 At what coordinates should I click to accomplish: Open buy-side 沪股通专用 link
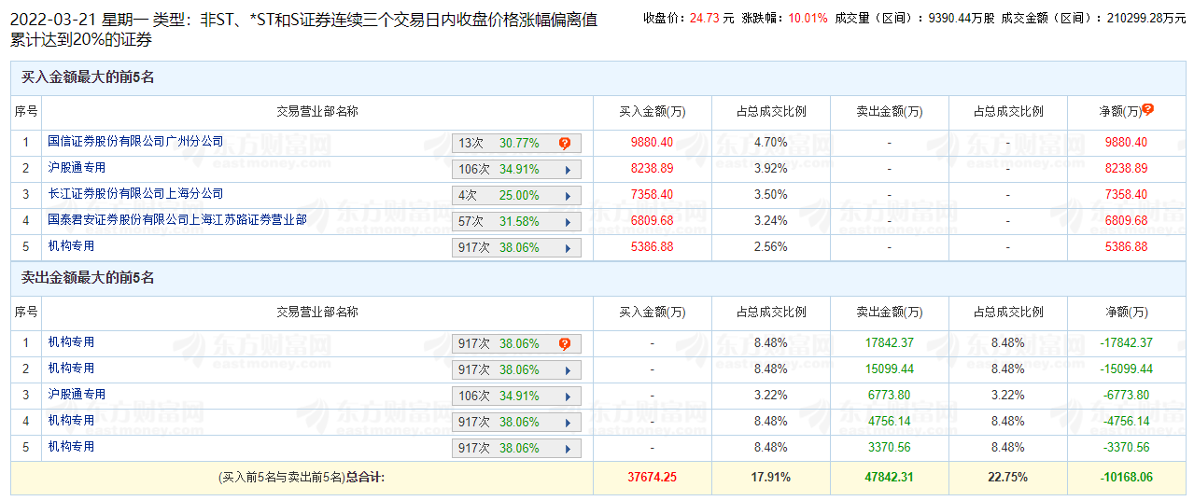pos(77,168)
